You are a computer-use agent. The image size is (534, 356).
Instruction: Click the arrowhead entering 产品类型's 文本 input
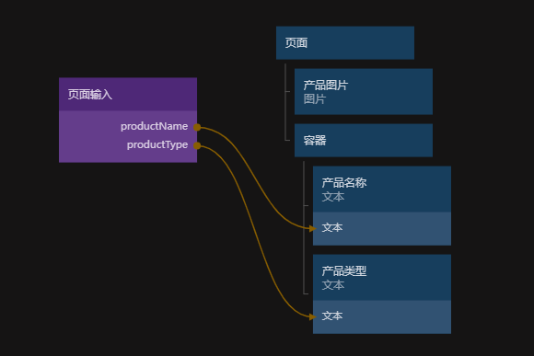click(x=313, y=316)
